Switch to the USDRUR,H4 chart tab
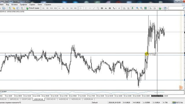Viewport: 185px width, 104px height. (88, 99)
